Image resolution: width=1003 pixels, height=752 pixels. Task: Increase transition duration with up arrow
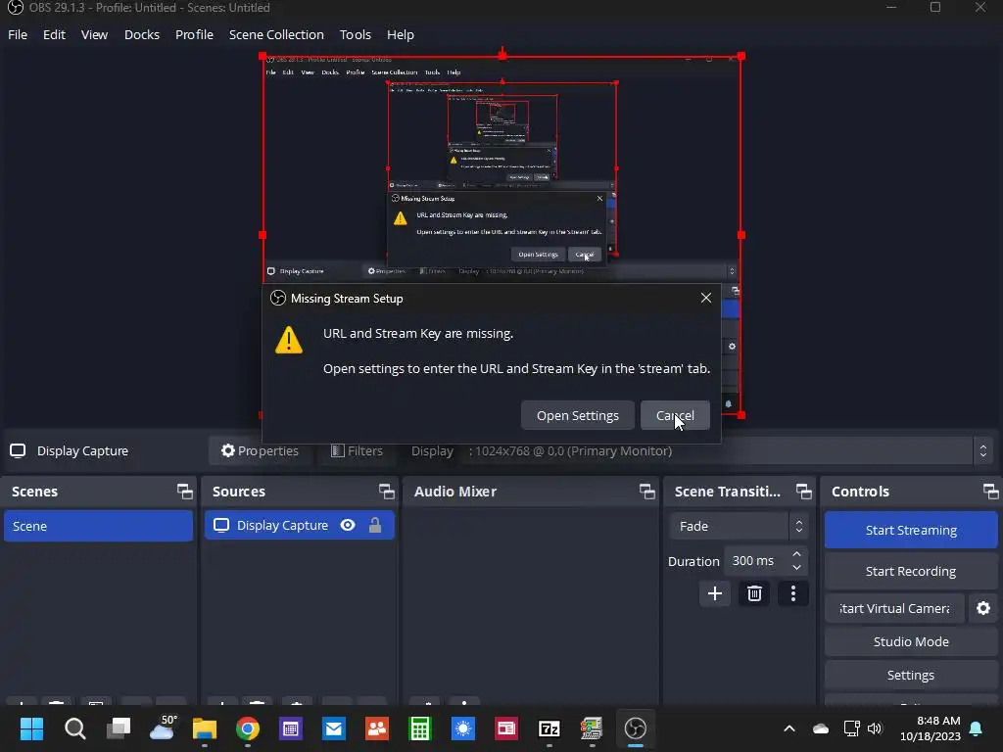coord(796,554)
